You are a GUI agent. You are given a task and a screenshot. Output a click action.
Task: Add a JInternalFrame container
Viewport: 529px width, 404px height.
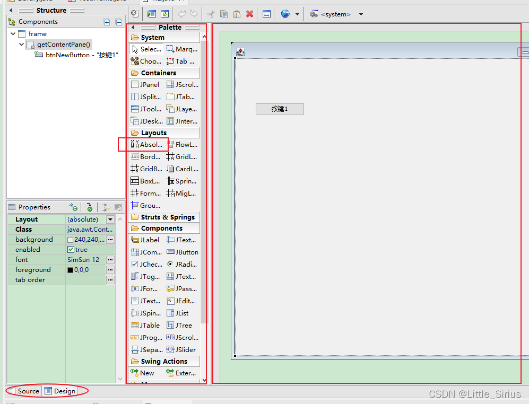pyautogui.click(x=182, y=121)
